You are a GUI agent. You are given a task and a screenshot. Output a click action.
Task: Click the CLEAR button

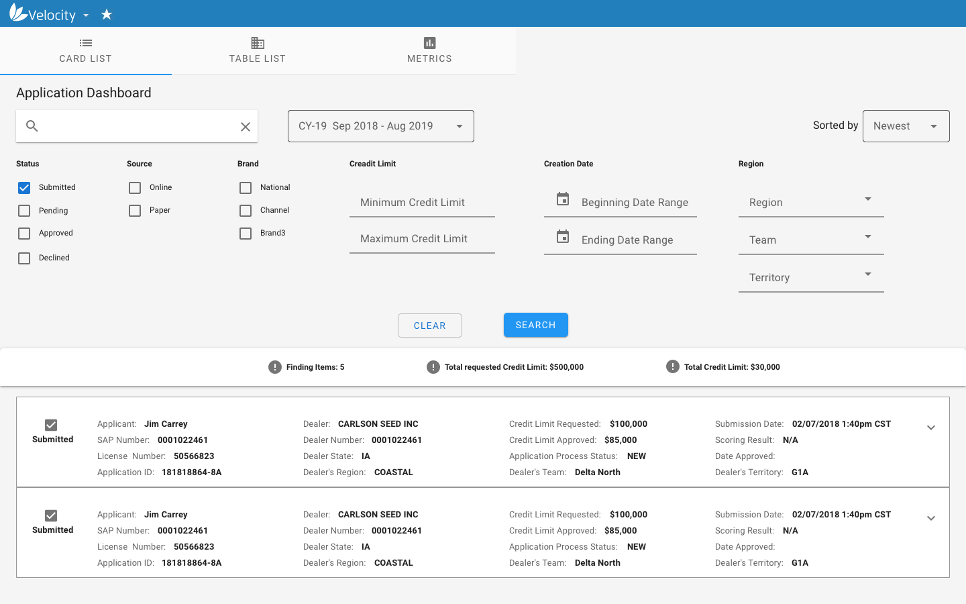point(430,325)
